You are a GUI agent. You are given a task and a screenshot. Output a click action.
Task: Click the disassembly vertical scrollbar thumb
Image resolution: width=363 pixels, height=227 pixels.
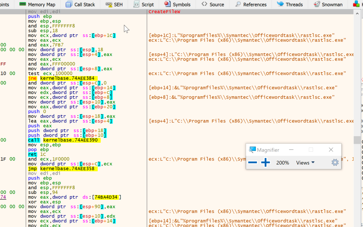pyautogui.click(x=357, y=140)
